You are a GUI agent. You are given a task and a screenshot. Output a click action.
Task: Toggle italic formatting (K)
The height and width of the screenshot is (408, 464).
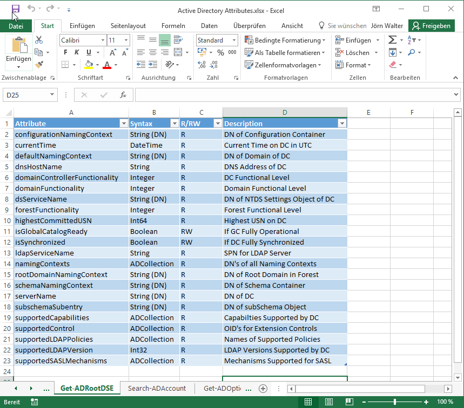point(77,53)
